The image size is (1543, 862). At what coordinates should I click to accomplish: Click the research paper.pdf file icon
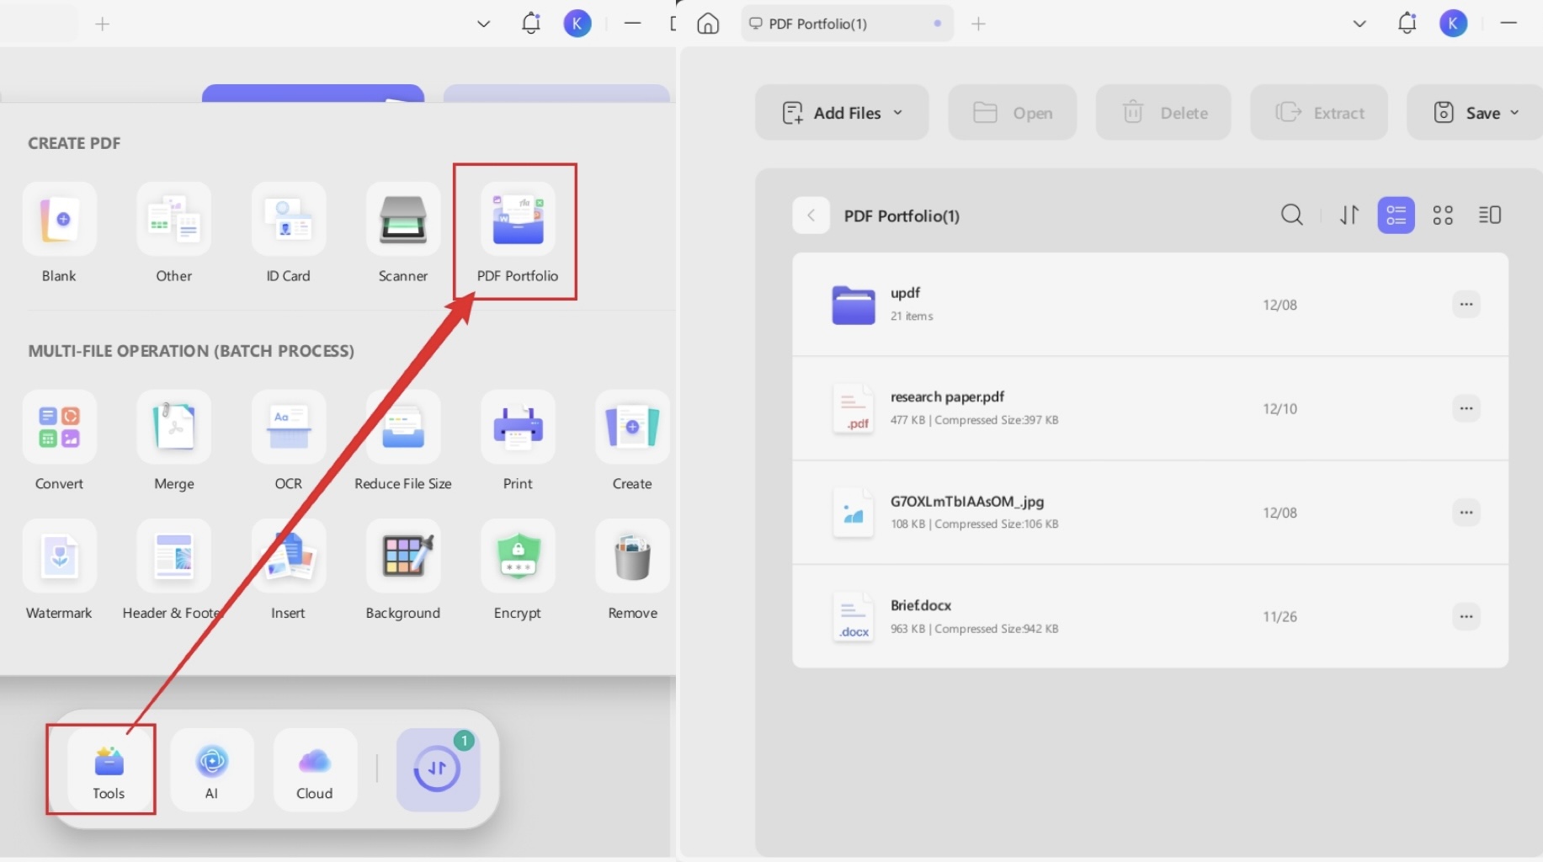pos(854,408)
